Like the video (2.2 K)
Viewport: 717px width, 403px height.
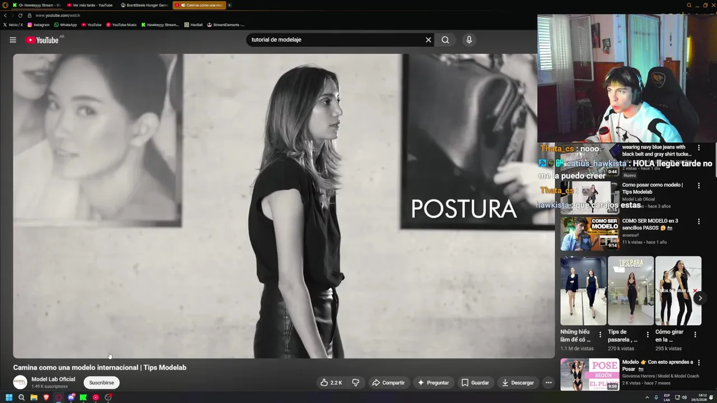331,383
